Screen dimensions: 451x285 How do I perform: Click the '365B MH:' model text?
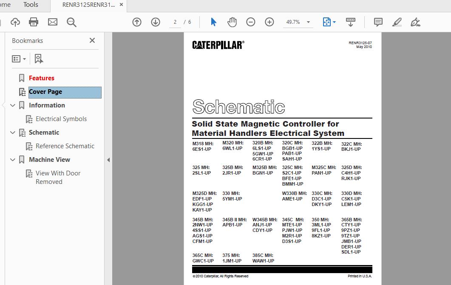352,220
